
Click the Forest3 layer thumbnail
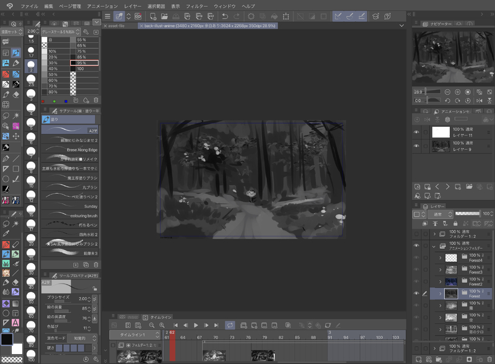coord(451,270)
